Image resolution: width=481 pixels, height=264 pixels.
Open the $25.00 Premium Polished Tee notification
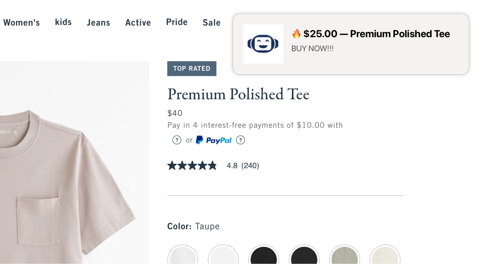click(376, 34)
